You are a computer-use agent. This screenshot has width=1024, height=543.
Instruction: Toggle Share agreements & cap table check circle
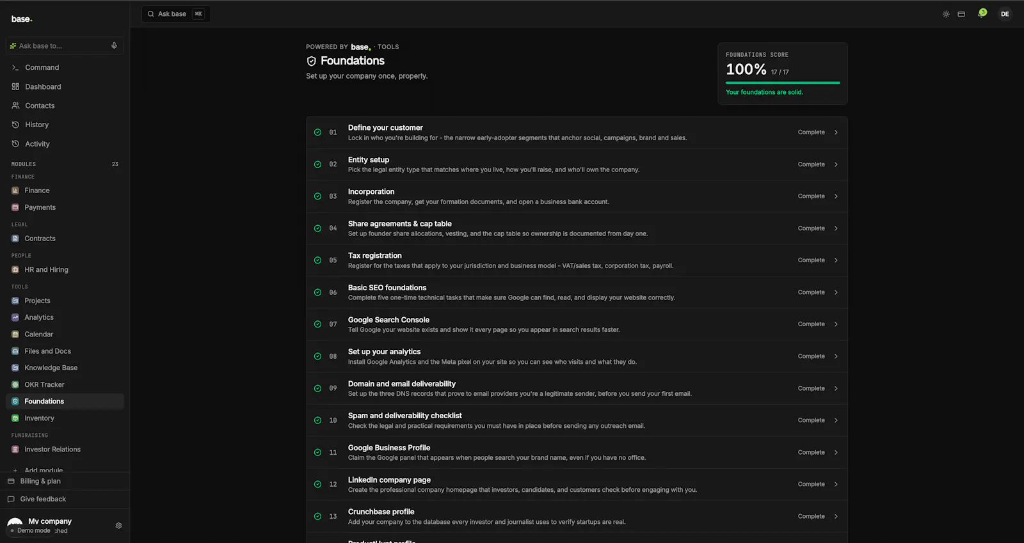pos(317,228)
